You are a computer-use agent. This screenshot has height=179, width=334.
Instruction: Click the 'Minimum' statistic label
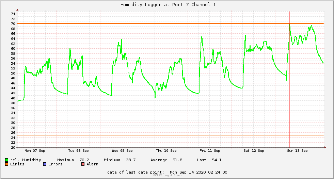112,160
